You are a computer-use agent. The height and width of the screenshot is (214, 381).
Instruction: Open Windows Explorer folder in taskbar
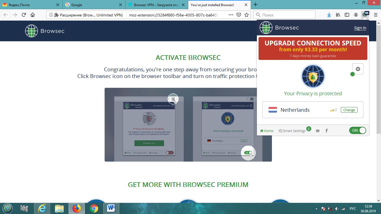coord(59,208)
